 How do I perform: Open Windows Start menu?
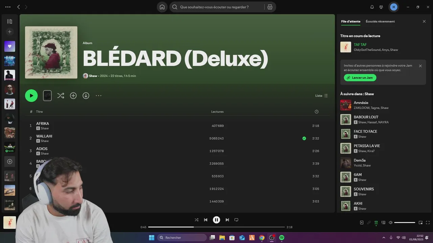pyautogui.click(x=152, y=238)
